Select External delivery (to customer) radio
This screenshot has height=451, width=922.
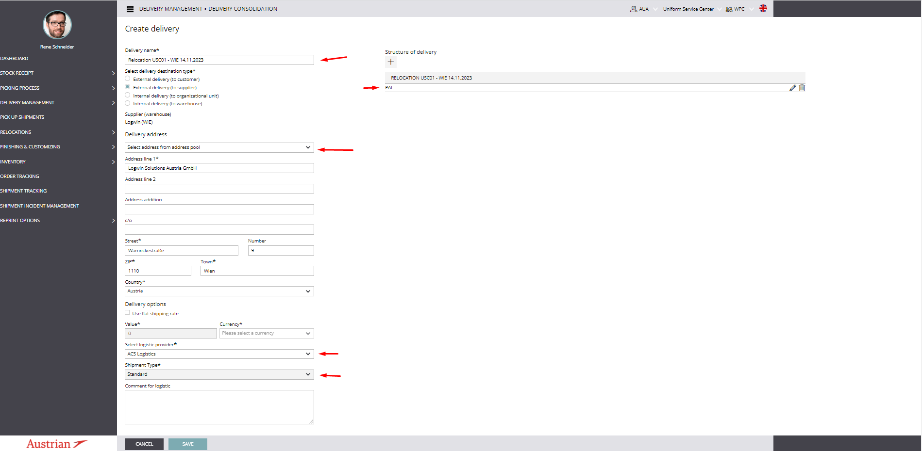click(128, 79)
